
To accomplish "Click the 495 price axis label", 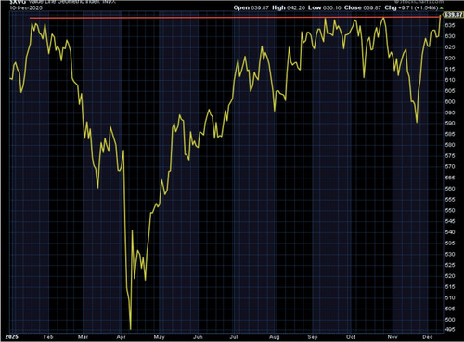I will [x=450, y=330].
